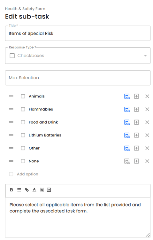The image size is (153, 240).
Task: Click Add option to create new entry
Action: click(27, 174)
